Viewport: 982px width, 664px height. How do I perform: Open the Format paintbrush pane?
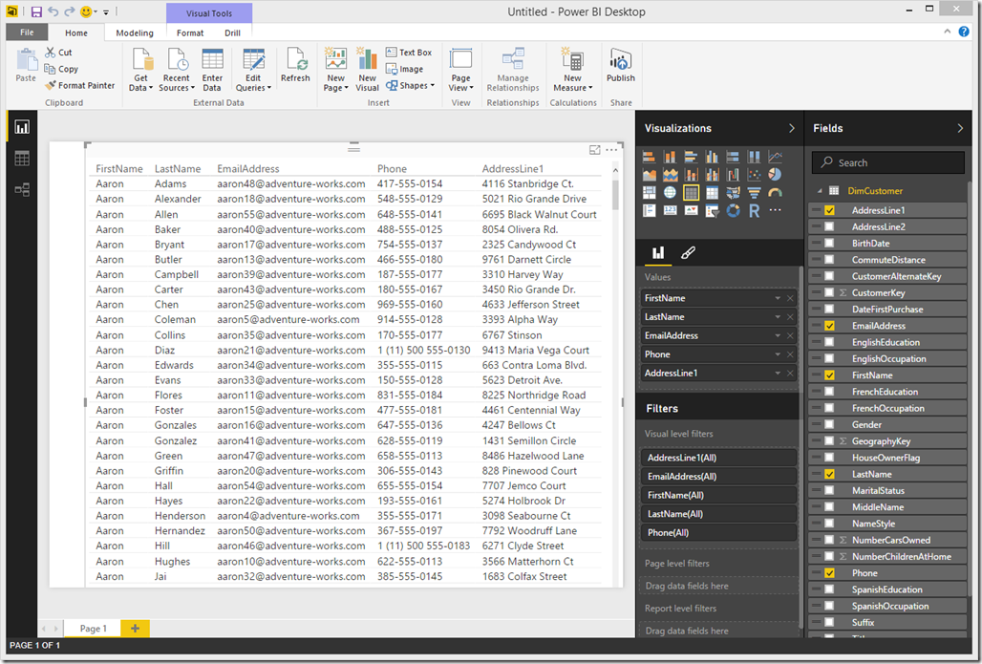click(688, 253)
